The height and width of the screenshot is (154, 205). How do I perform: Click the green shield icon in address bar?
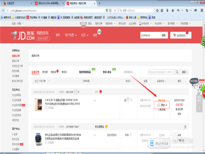[x=107, y=11]
